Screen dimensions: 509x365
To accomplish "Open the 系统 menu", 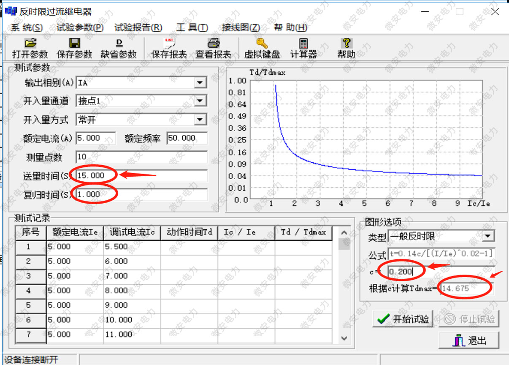I will click(28, 27).
